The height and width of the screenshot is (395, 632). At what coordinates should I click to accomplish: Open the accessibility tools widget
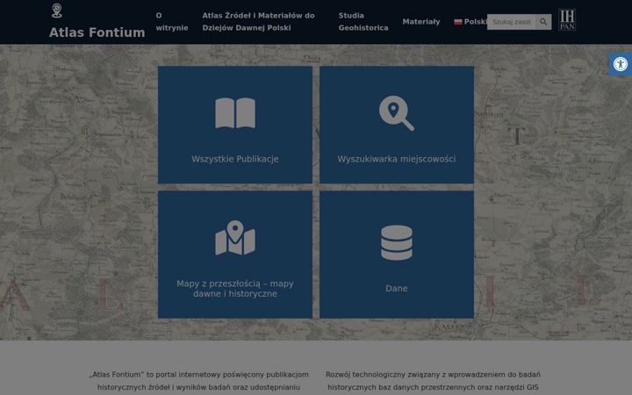(621, 64)
